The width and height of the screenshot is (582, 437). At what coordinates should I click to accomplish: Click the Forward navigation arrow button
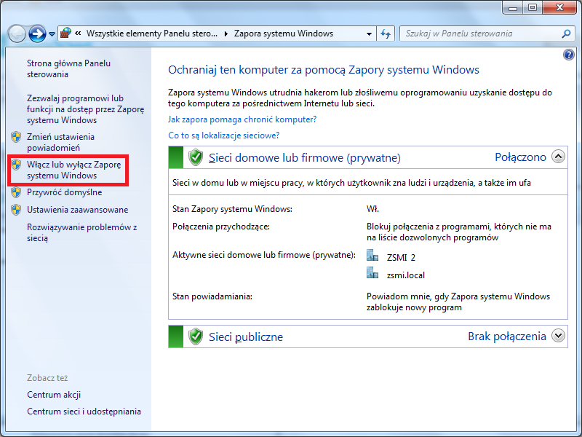point(38,34)
